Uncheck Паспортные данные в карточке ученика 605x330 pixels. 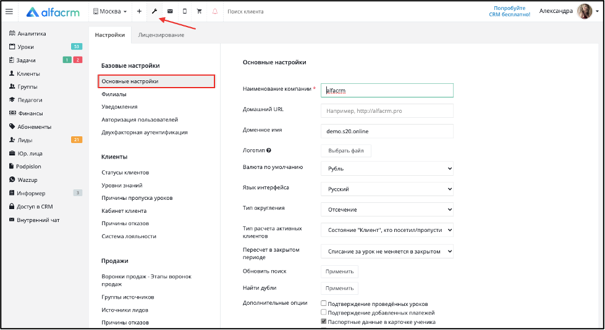(x=324, y=321)
